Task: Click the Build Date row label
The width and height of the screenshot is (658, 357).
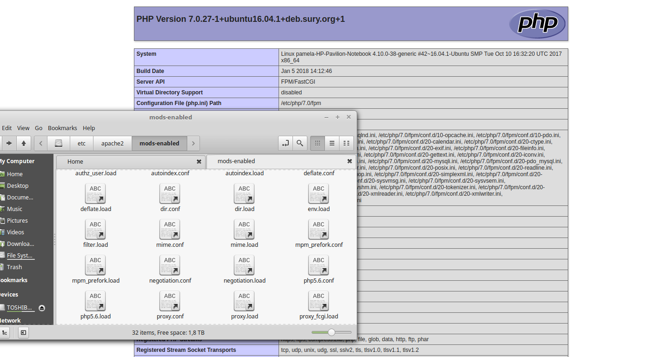Action: pyautogui.click(x=150, y=71)
